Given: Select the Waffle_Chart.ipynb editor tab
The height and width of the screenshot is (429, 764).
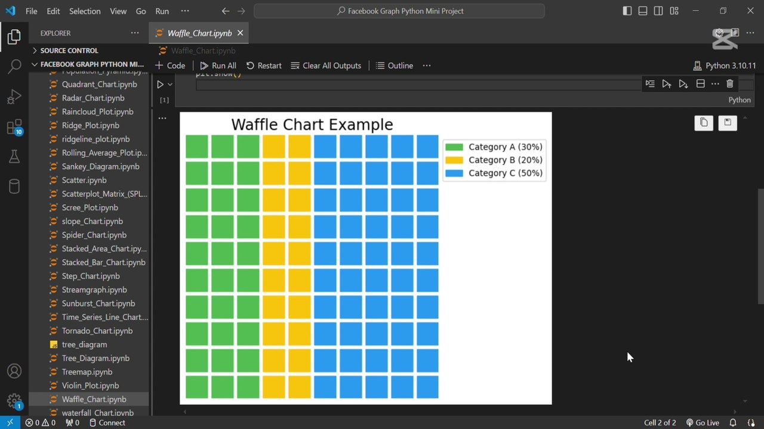Looking at the screenshot, I should pyautogui.click(x=199, y=33).
